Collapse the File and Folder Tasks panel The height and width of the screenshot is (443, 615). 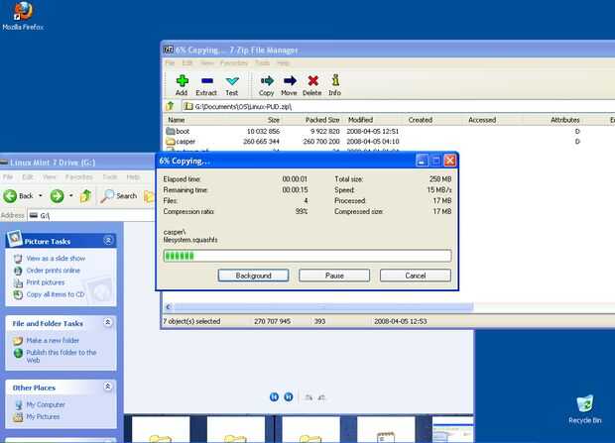coord(108,323)
